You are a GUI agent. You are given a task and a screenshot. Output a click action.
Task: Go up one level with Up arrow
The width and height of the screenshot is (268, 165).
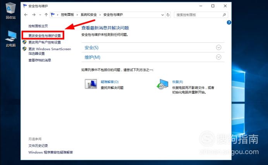coord(46,15)
